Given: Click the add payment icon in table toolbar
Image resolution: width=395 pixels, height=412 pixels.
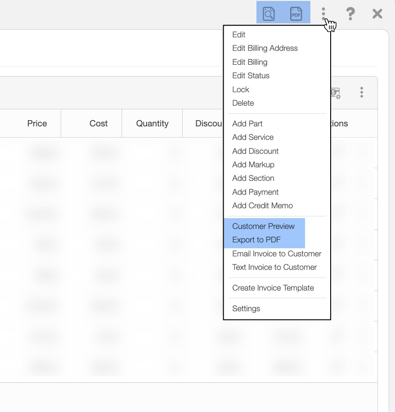Looking at the screenshot, I should (x=336, y=93).
